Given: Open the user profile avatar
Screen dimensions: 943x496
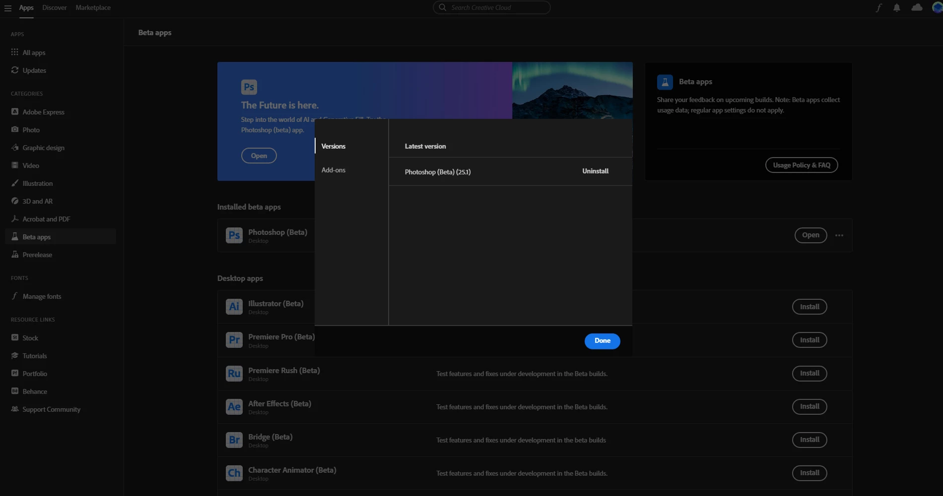Looking at the screenshot, I should 938,7.
